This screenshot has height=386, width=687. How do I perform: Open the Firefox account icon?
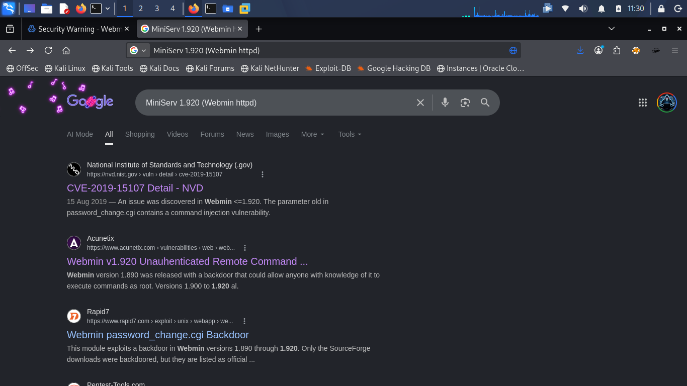tap(598, 50)
